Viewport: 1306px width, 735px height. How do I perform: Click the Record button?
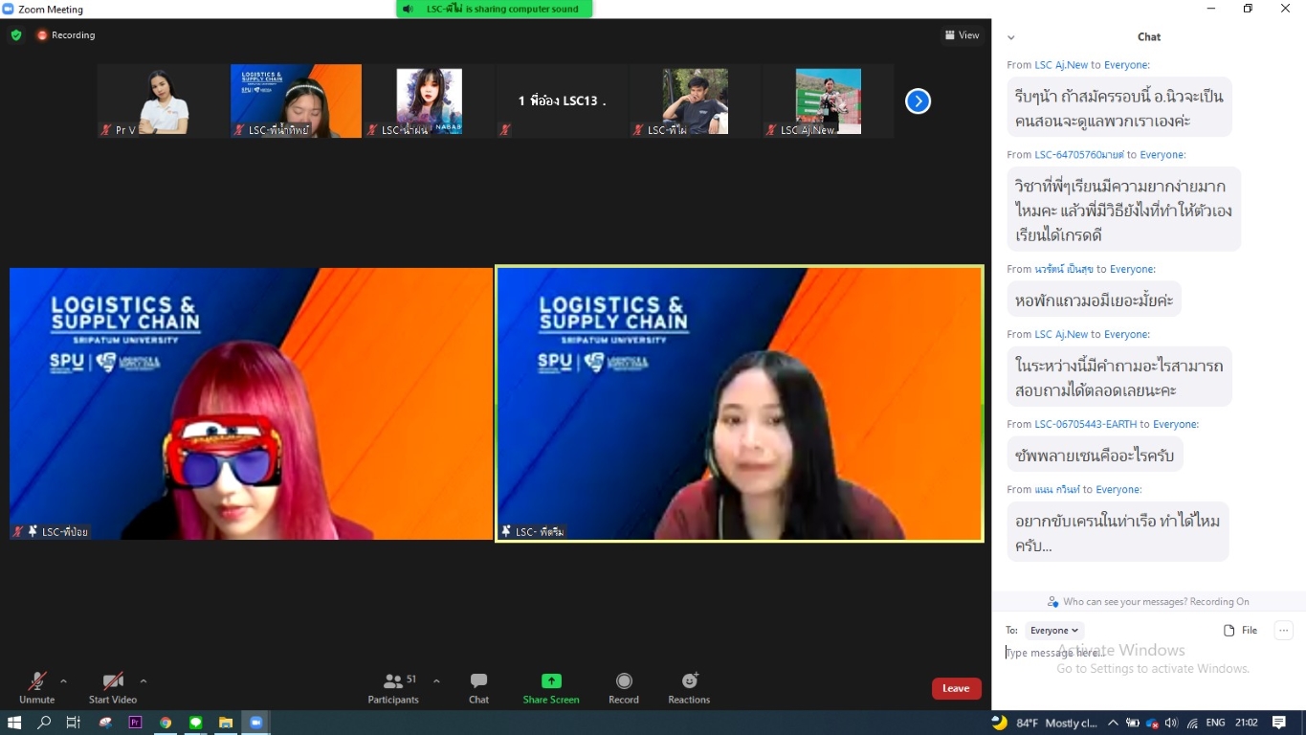624,687
